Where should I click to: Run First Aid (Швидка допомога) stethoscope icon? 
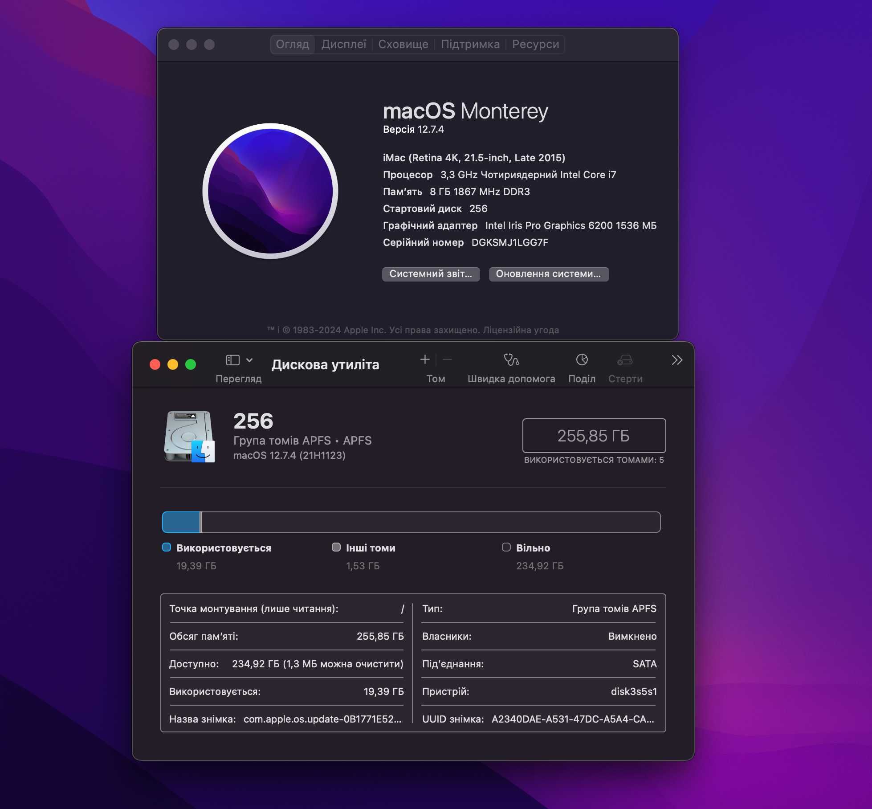point(511,360)
